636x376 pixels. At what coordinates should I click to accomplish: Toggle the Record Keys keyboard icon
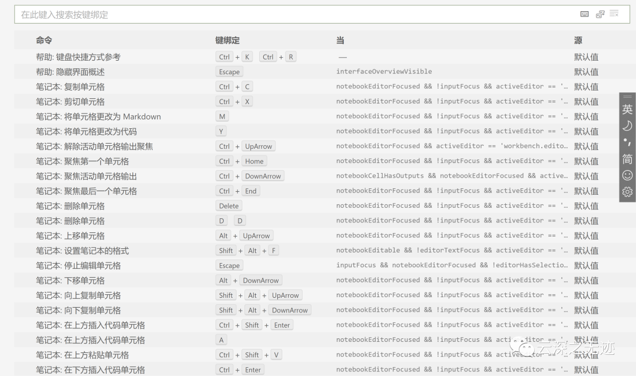click(x=585, y=14)
